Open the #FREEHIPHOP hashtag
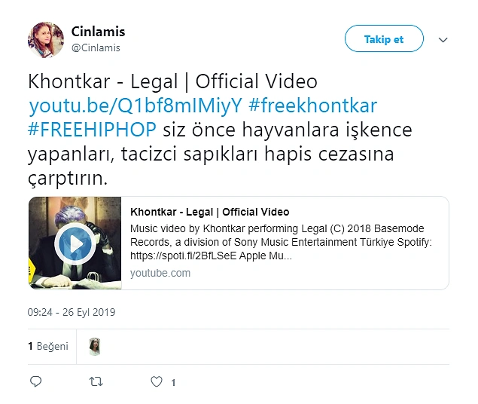Viewport: 478px width, 404px height. [92, 130]
